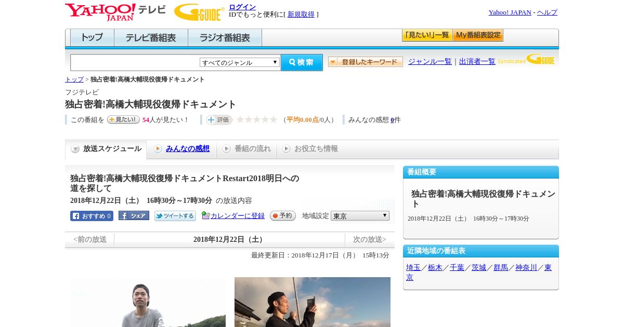
Task: Click the Yahoo! JAPAN テレビ logo
Action: (x=115, y=12)
